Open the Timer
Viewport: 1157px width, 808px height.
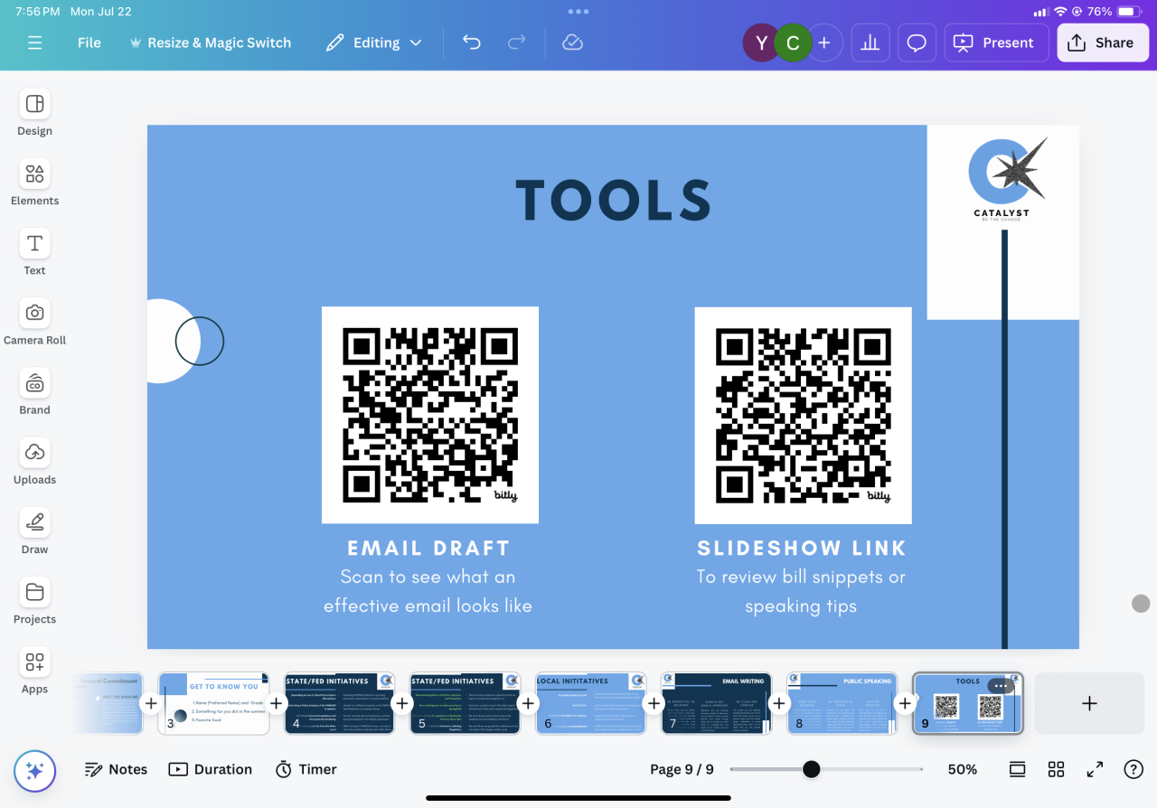point(306,769)
